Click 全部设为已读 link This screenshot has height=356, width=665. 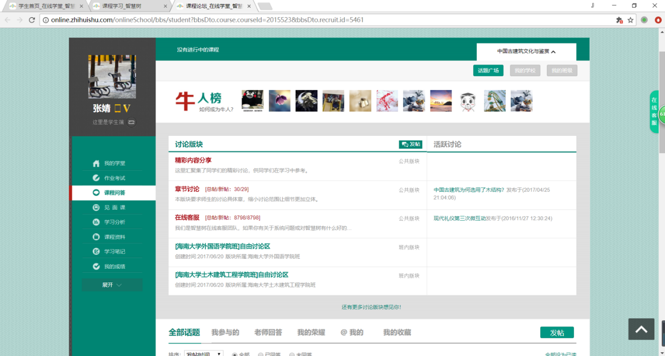(560, 354)
